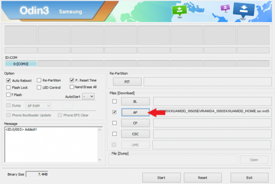Image resolution: width=275 pixels, height=184 pixels.
Task: Tick the CSC file checkbox
Action: 115,134
